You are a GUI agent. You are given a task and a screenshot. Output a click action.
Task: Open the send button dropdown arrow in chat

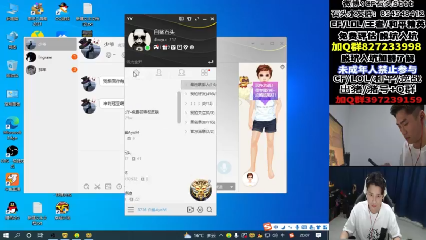click(232, 187)
